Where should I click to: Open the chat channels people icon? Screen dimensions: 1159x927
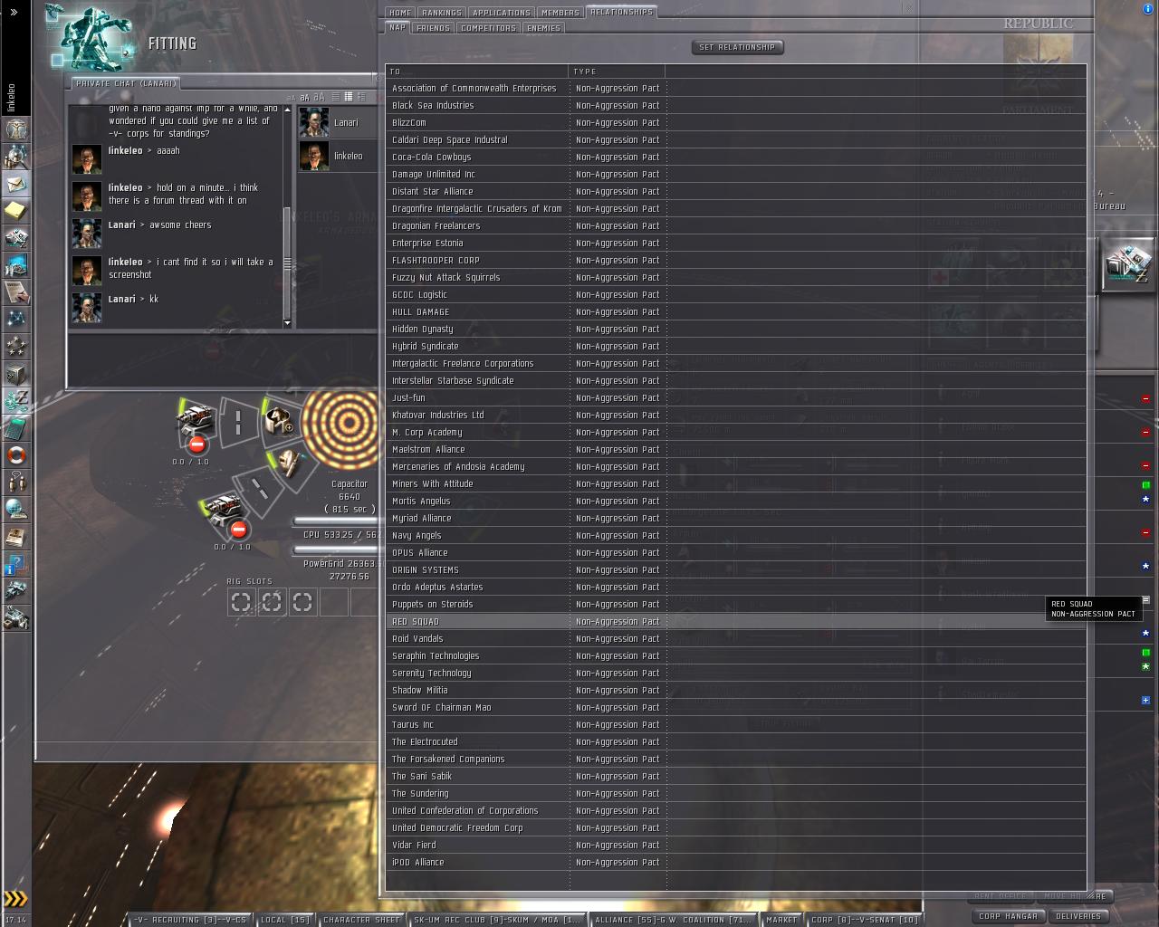click(16, 483)
